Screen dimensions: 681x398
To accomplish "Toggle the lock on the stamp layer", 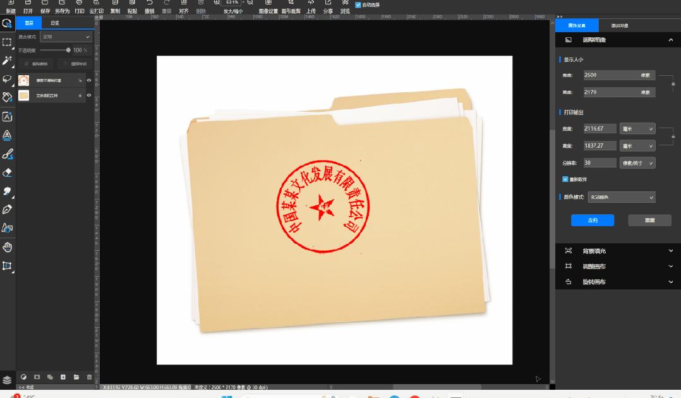I will point(80,80).
